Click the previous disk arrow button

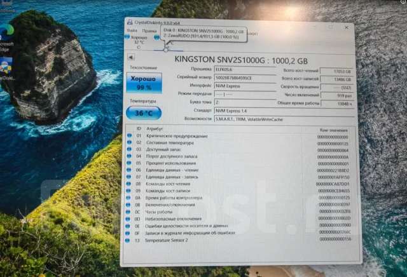coord(131,57)
